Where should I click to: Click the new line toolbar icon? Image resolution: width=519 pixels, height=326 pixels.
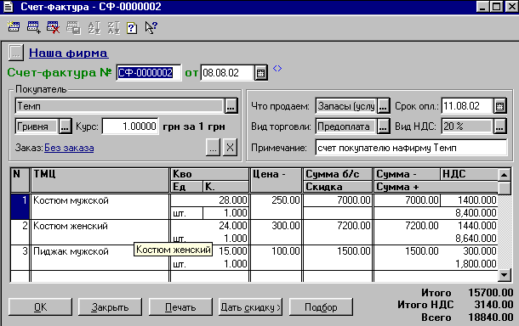pyautogui.click(x=14, y=27)
